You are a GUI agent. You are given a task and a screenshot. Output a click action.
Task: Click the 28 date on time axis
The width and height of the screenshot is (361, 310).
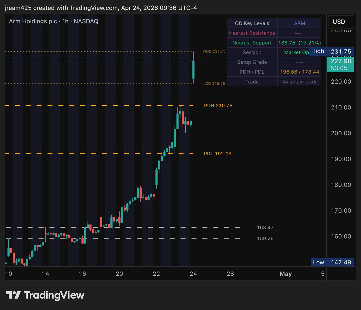pyautogui.click(x=230, y=274)
